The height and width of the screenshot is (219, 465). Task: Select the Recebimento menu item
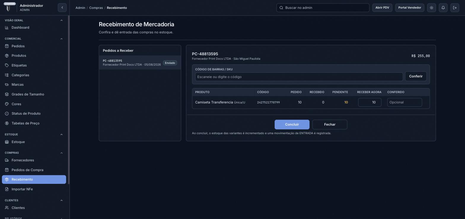click(34, 179)
